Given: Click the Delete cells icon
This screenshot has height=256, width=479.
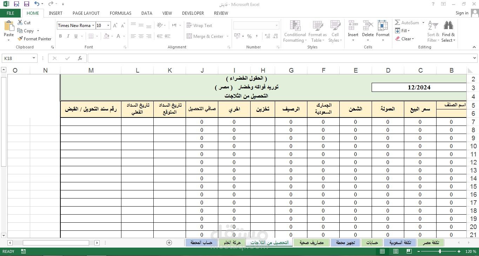Looking at the screenshot, I should pyautogui.click(x=368, y=26).
